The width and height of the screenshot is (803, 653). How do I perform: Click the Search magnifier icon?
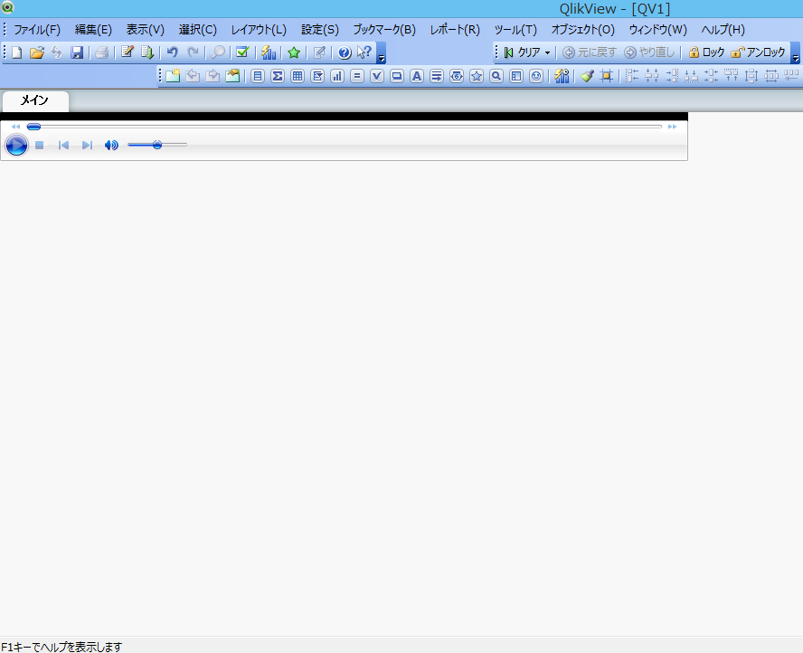point(218,52)
